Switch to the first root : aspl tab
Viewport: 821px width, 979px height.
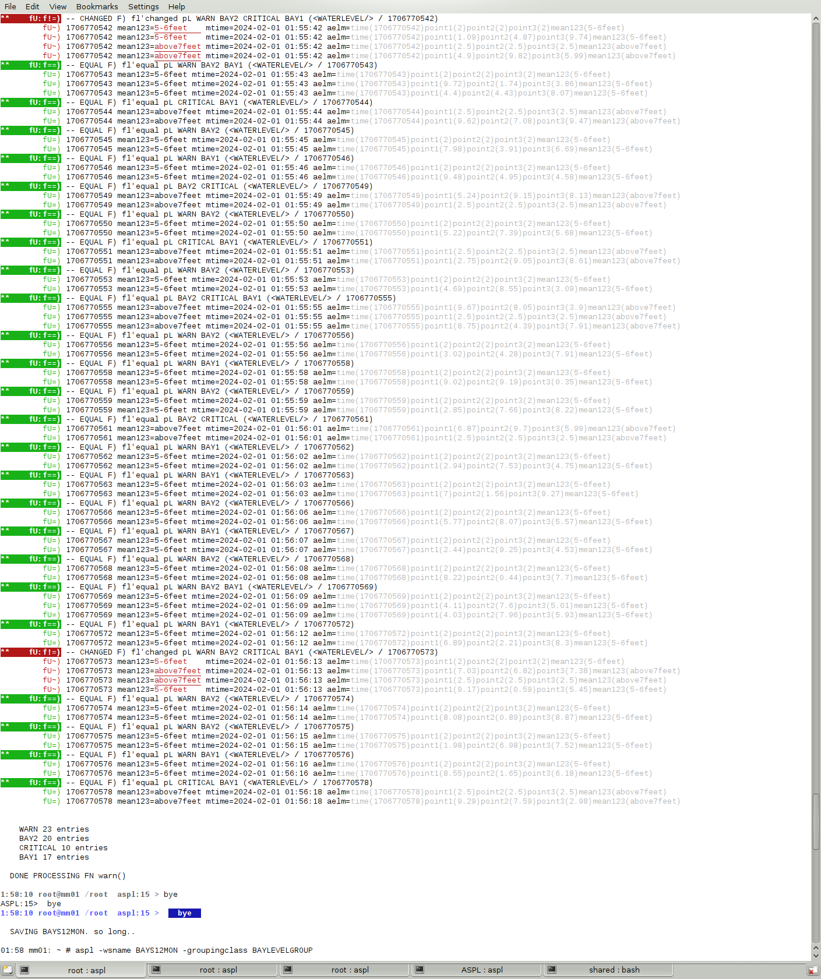point(86,970)
